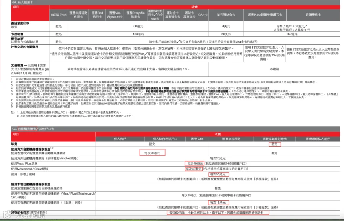Select the 豁免 cell in 簽賬單影印本 row
The width and height of the screenshot is (344, 221).
pos(58,26)
